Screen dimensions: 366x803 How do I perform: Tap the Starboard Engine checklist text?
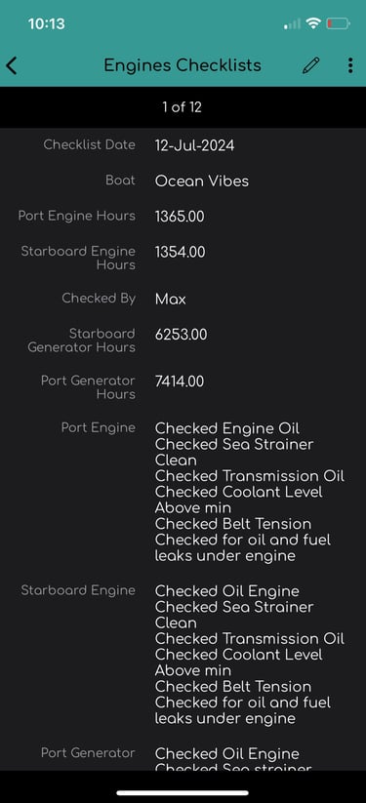point(250,655)
